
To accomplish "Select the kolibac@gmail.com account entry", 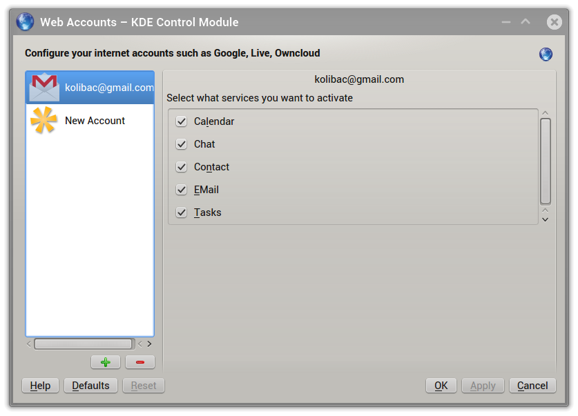I will point(90,88).
